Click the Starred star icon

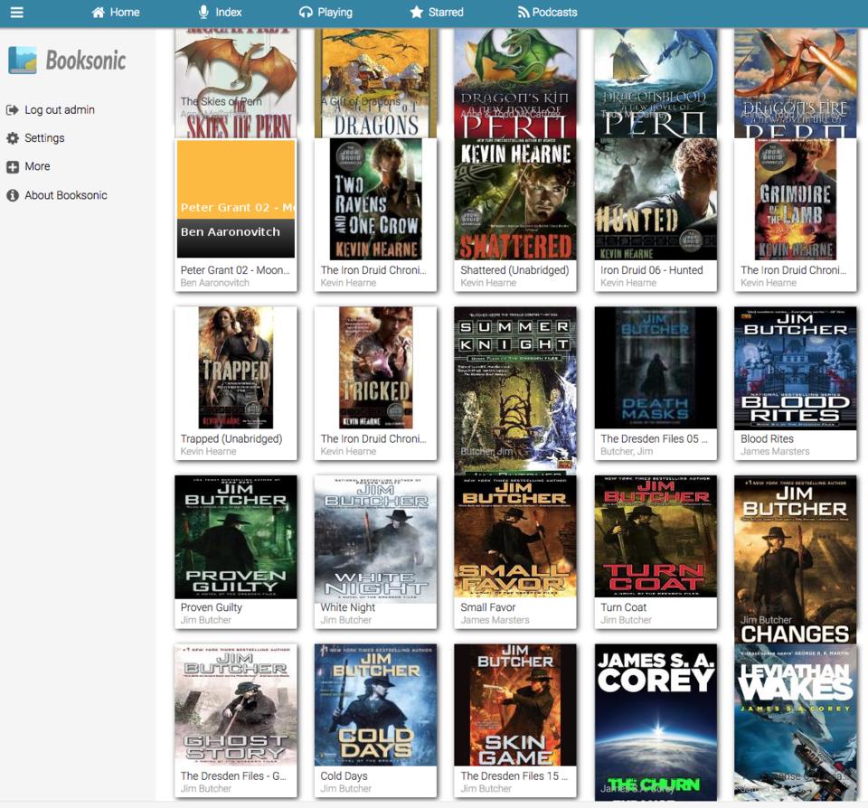(416, 13)
